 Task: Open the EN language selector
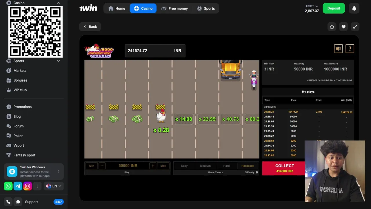coord(54,186)
